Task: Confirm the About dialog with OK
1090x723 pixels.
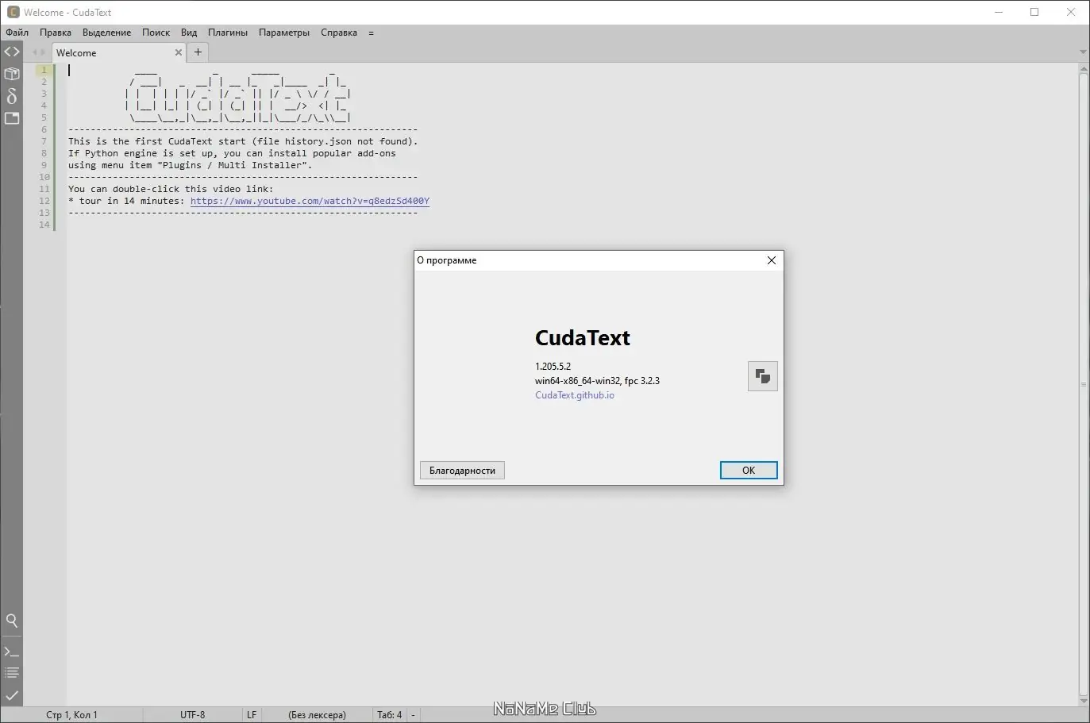Action: click(x=749, y=471)
